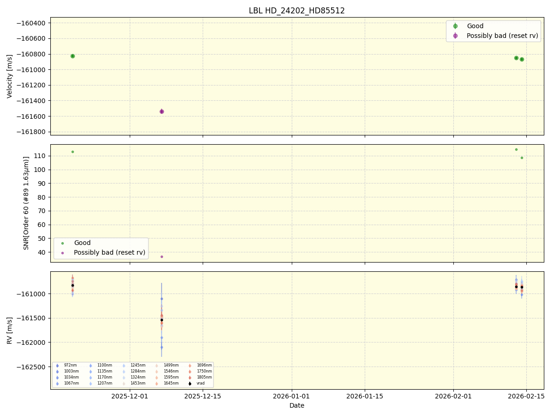Click the 2026-01-01 date tick label
The height and width of the screenshot is (416, 554).
click(292, 396)
